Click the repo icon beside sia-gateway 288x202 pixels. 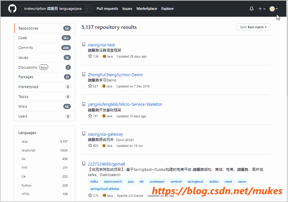[x=84, y=134]
